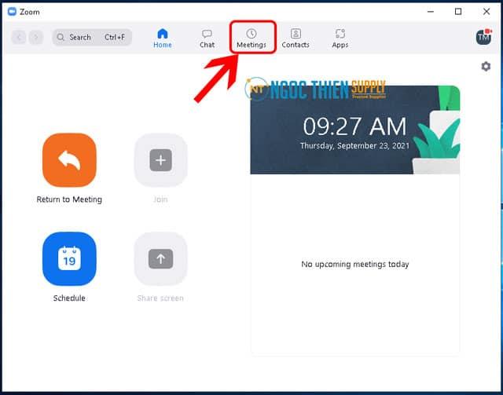The width and height of the screenshot is (503, 395).
Task: Click the Join plus icon
Action: click(x=160, y=160)
